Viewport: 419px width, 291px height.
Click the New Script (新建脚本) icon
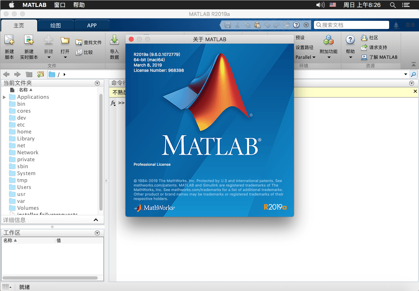[x=9, y=40]
